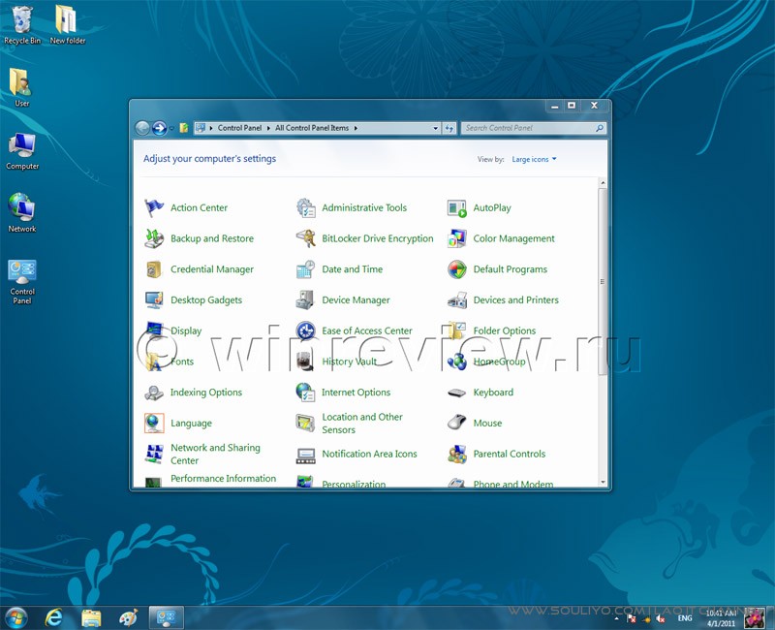Open the Credential Manager icon
The height and width of the screenshot is (630, 775).
click(154, 269)
